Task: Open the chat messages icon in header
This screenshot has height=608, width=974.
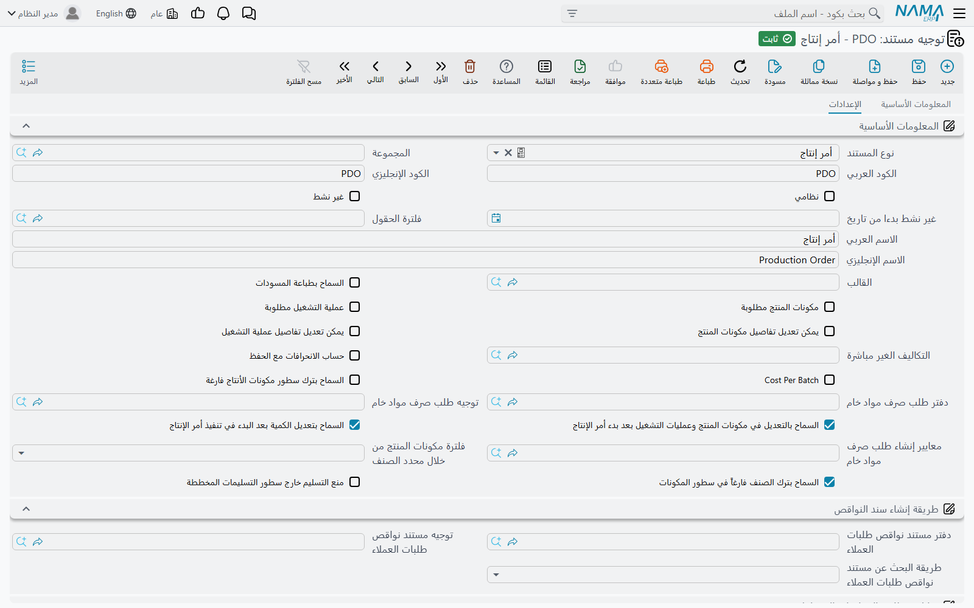Action: click(x=249, y=13)
